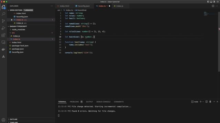Kill terminal with trash icon
This screenshot has height=123, width=220.
click(x=210, y=102)
